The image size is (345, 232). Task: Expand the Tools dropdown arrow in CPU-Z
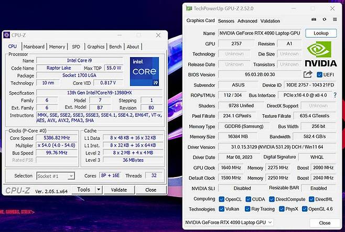(x=99, y=190)
